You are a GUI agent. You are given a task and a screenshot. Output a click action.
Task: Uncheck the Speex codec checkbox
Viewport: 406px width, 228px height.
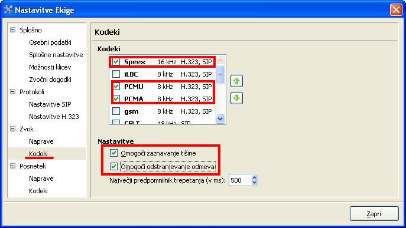116,62
